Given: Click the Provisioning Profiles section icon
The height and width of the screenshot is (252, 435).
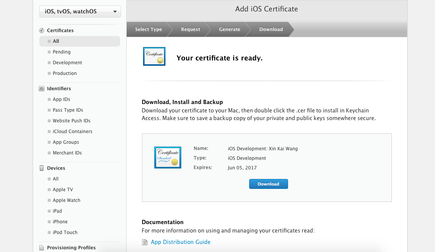Looking at the screenshot, I should point(42,248).
